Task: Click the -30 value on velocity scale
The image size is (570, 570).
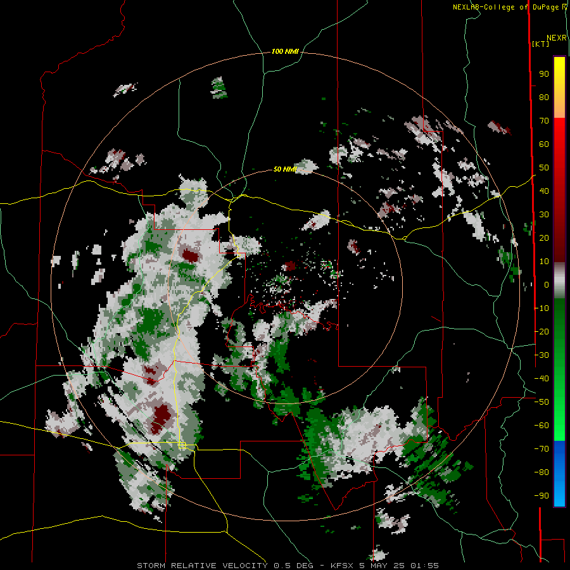Action: [x=541, y=355]
